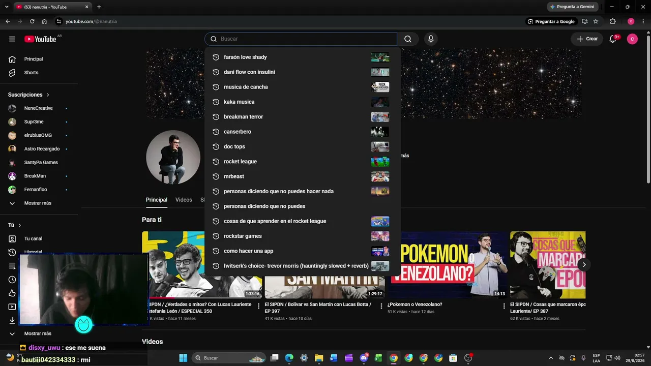
Task: Focus the Buscar search field
Action: pyautogui.click(x=301, y=39)
